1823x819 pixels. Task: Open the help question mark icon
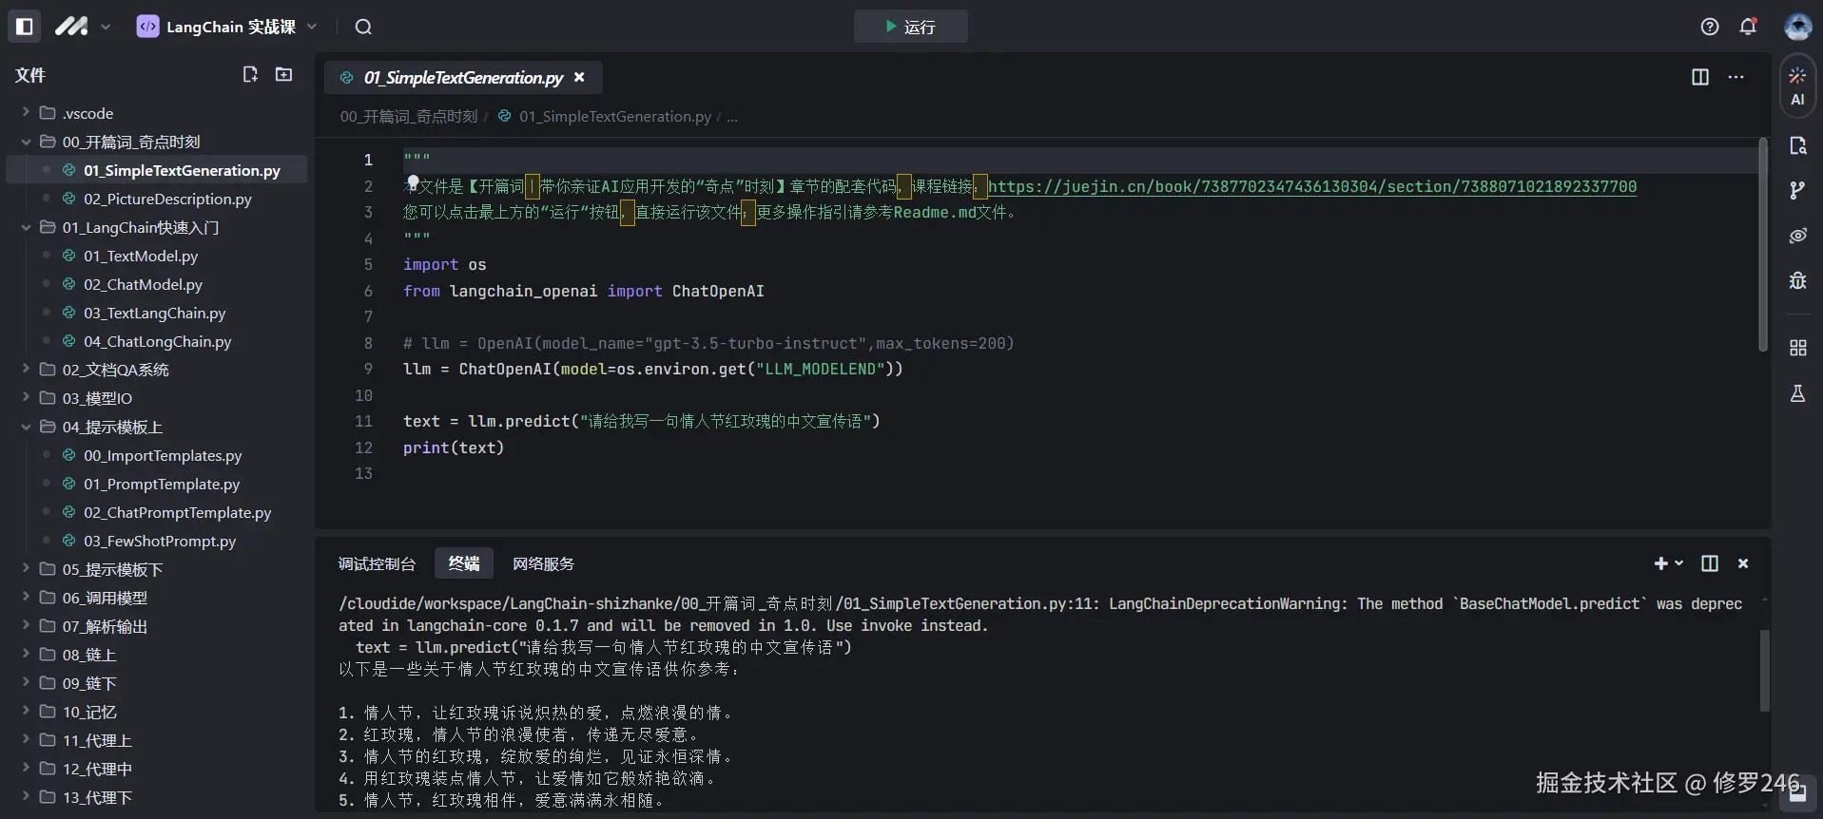pos(1709,27)
